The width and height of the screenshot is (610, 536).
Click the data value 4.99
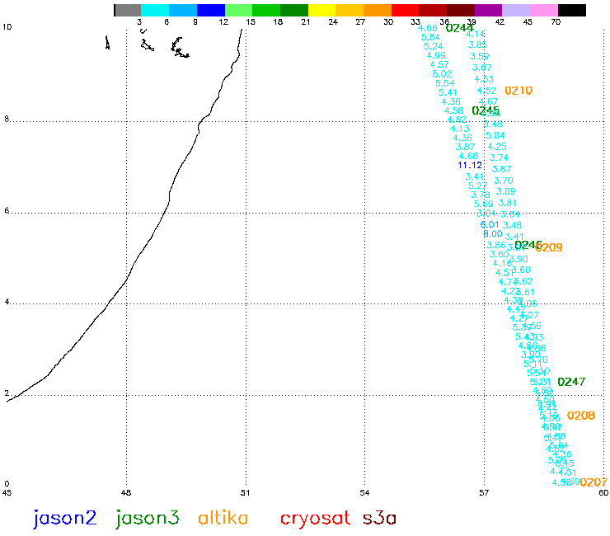click(436, 55)
